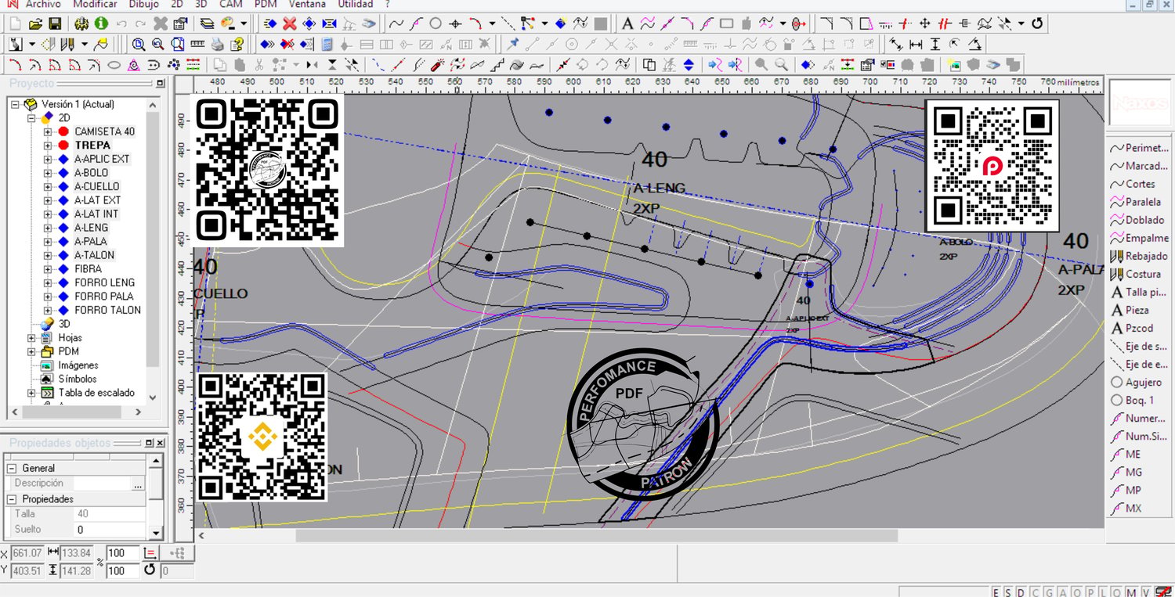The width and height of the screenshot is (1175, 597).
Task: Select the text tool letter A icon
Action: [628, 23]
